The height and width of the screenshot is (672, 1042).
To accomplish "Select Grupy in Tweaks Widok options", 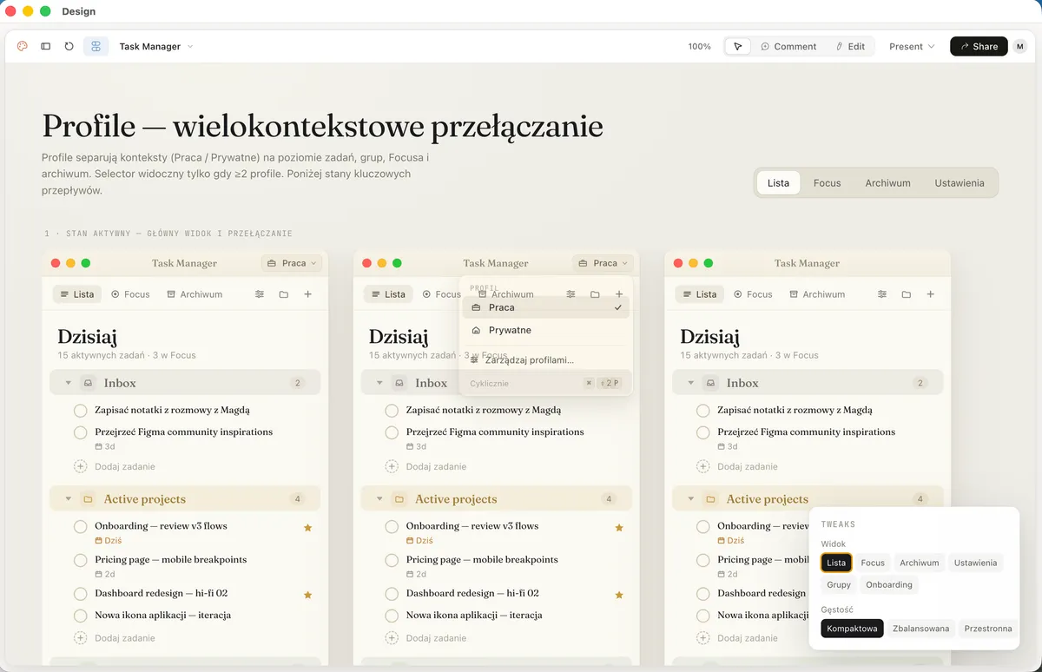I will [x=839, y=584].
